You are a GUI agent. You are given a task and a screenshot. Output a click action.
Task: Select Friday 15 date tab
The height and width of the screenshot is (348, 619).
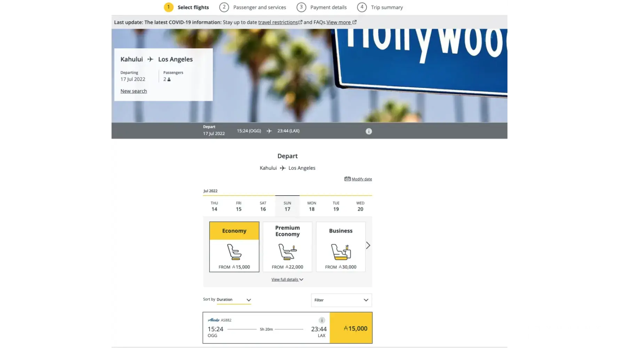(239, 206)
